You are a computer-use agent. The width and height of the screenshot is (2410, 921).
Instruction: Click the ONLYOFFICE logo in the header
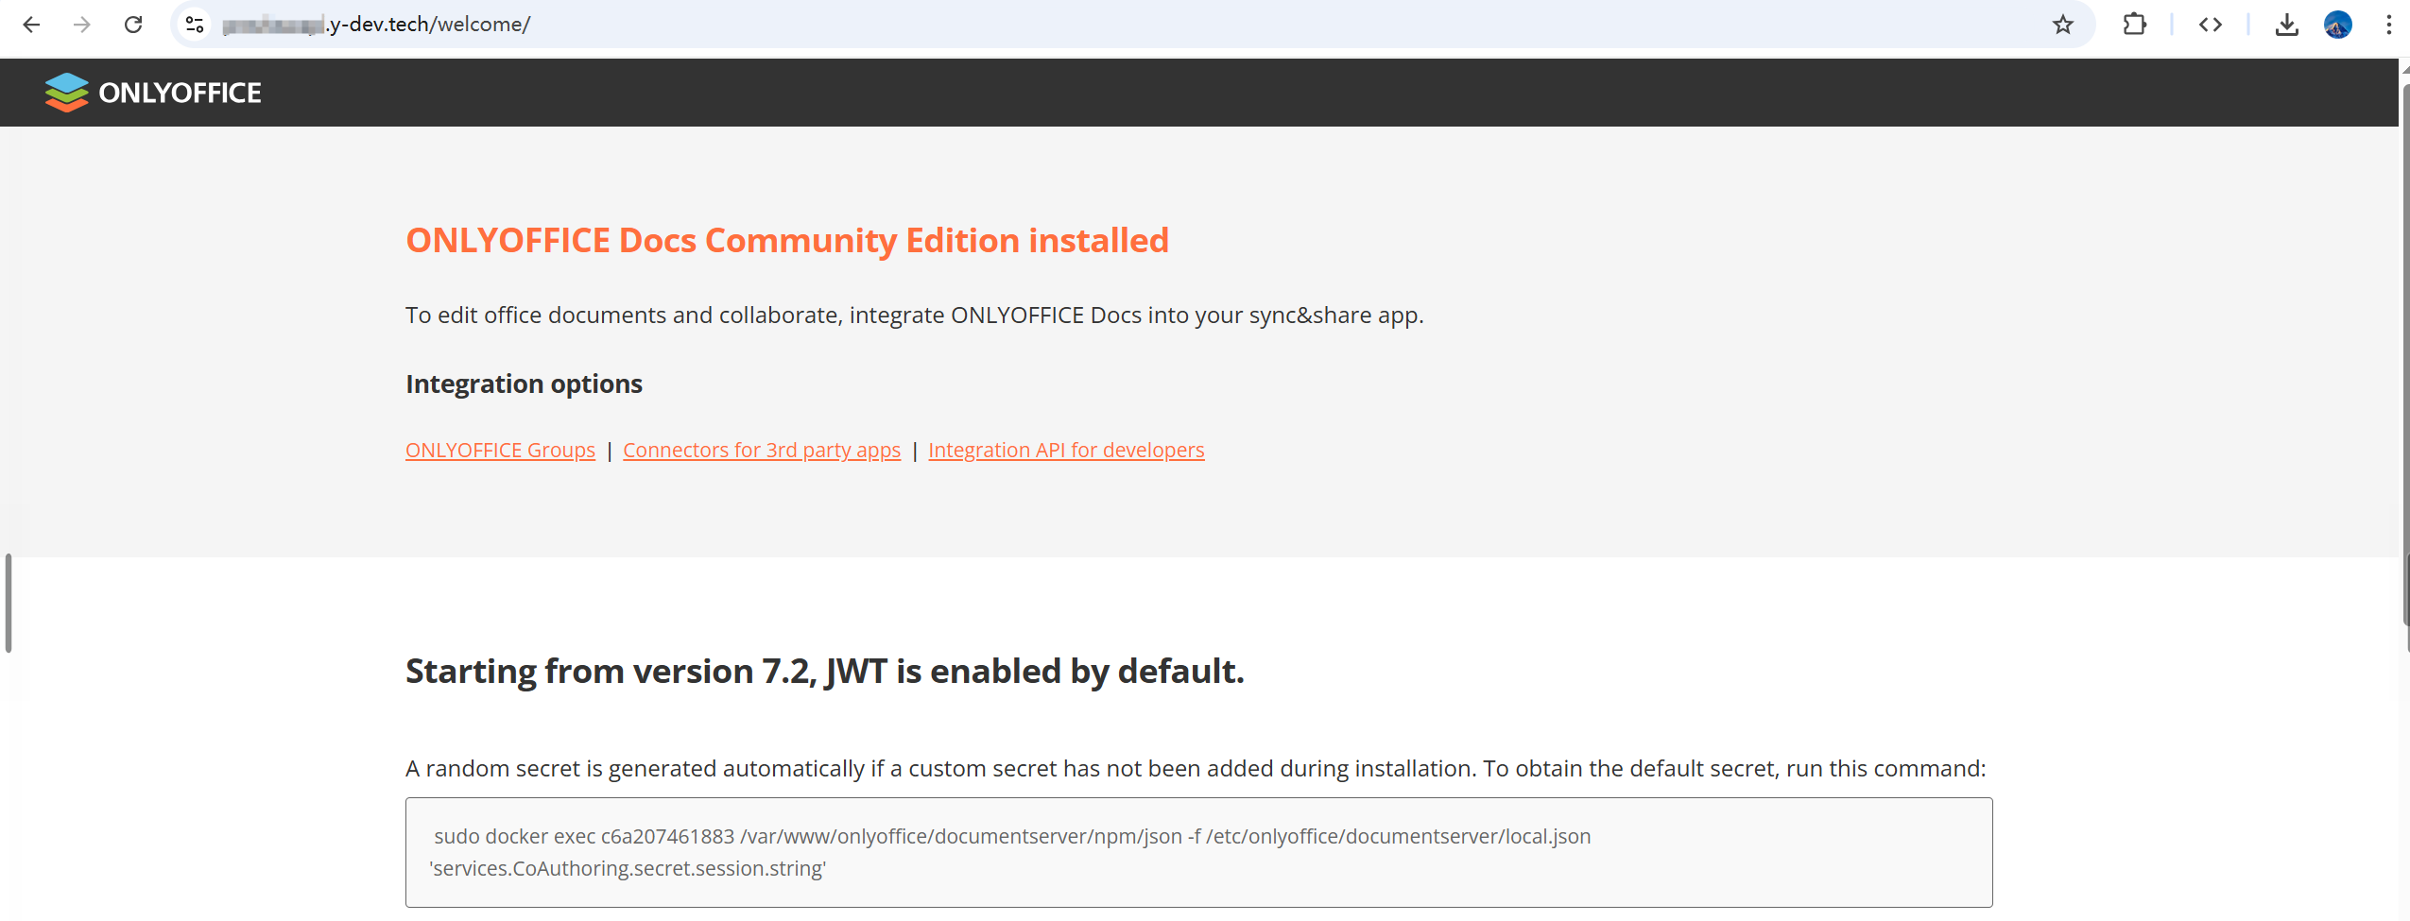click(153, 92)
